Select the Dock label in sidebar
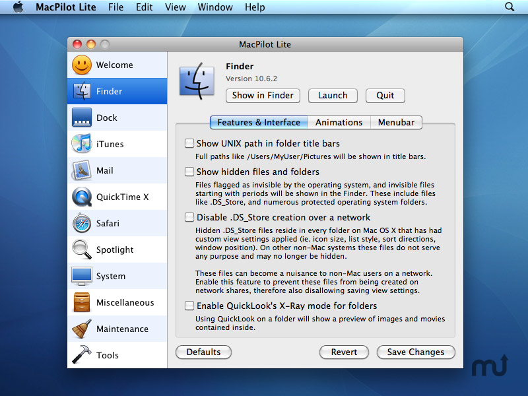The image size is (528, 396). coord(107,118)
